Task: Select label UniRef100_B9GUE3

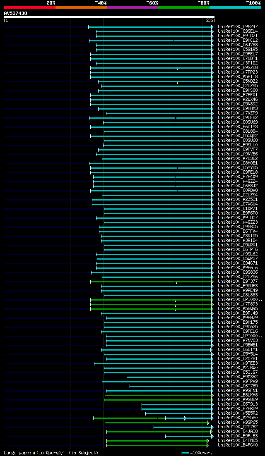Action: pos(238,286)
